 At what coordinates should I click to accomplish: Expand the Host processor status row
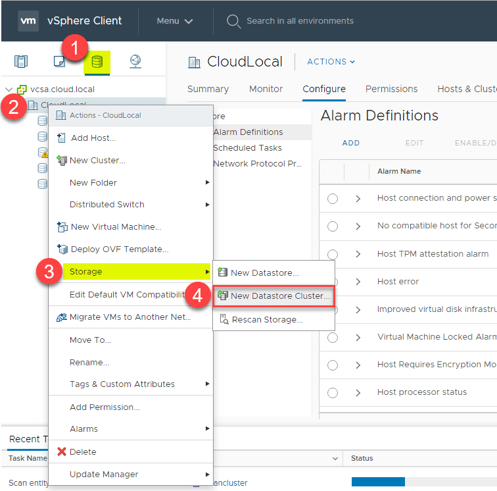tap(358, 393)
